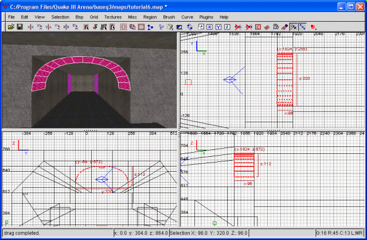Click the Select Touching icon
The image size is (367, 240).
pyautogui.click(x=95, y=27)
